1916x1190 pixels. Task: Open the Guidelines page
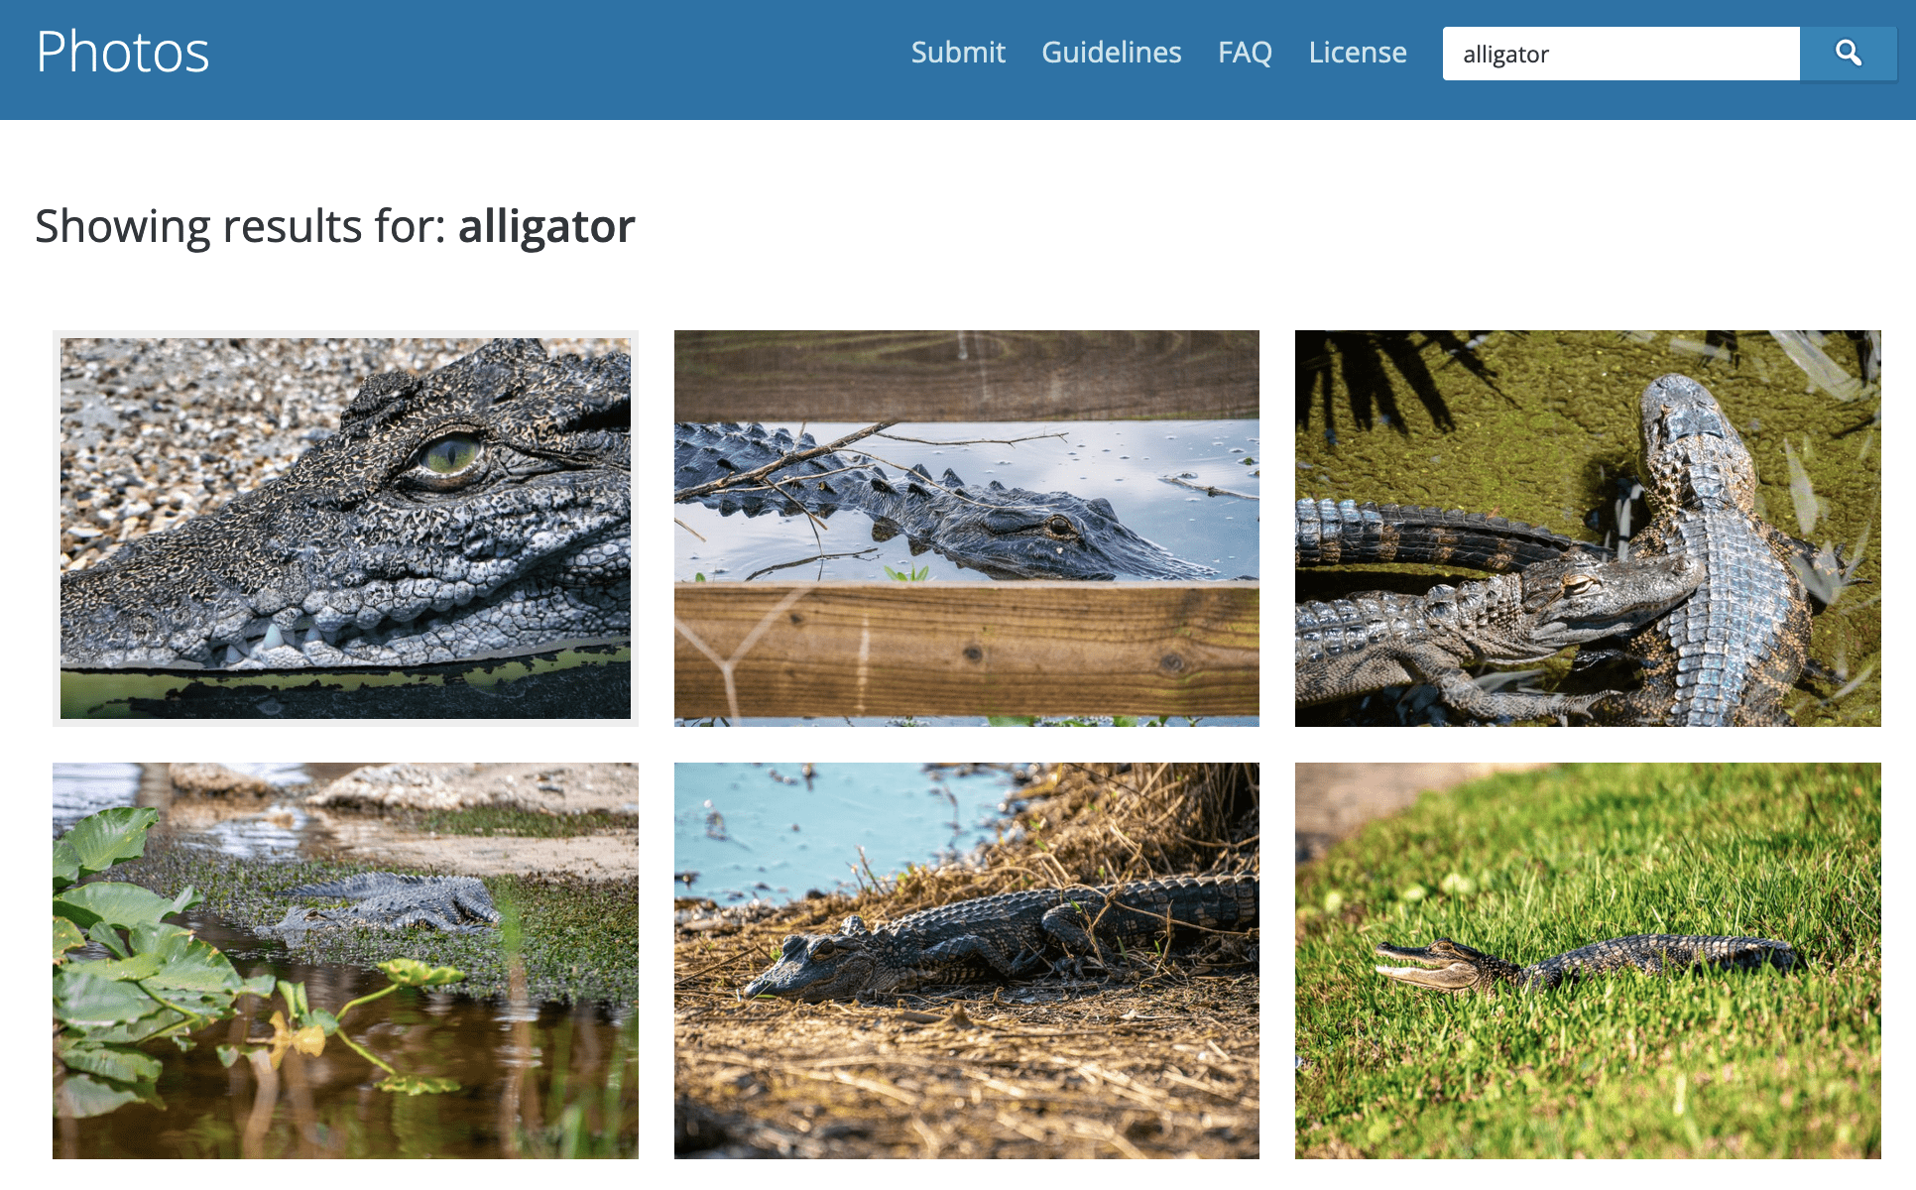(1111, 53)
